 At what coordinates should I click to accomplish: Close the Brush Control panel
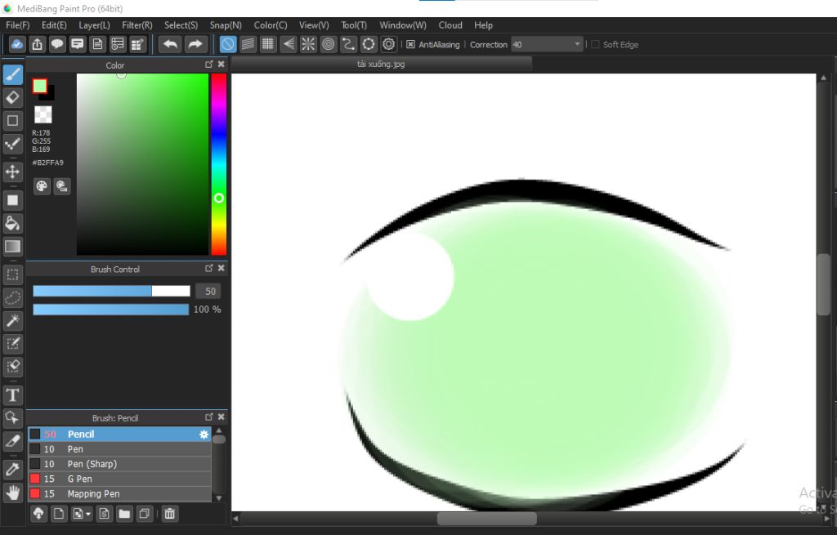[221, 268]
